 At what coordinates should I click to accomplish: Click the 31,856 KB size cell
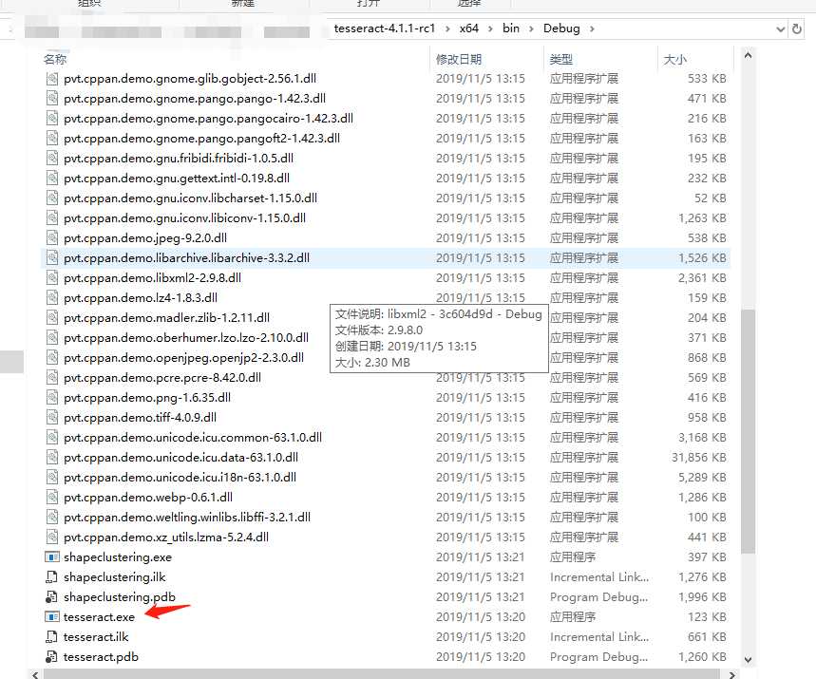click(698, 458)
